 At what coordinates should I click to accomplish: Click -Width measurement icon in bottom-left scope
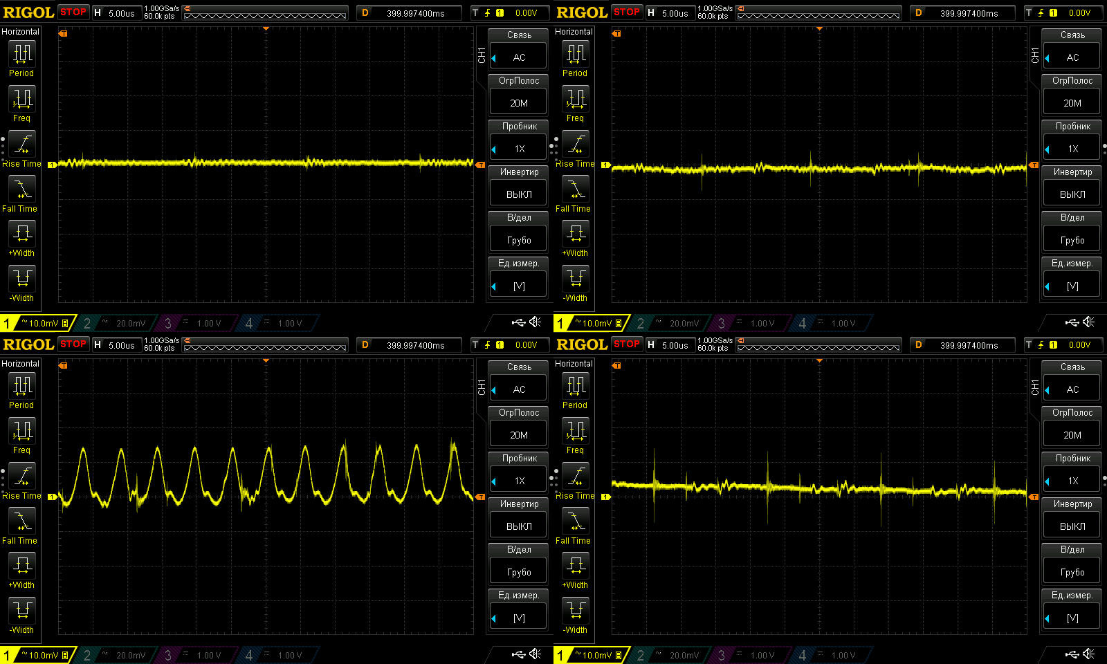point(22,610)
